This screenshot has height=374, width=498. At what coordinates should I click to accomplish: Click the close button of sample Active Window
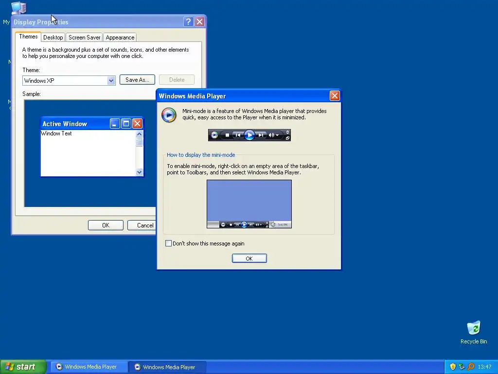pyautogui.click(x=137, y=123)
